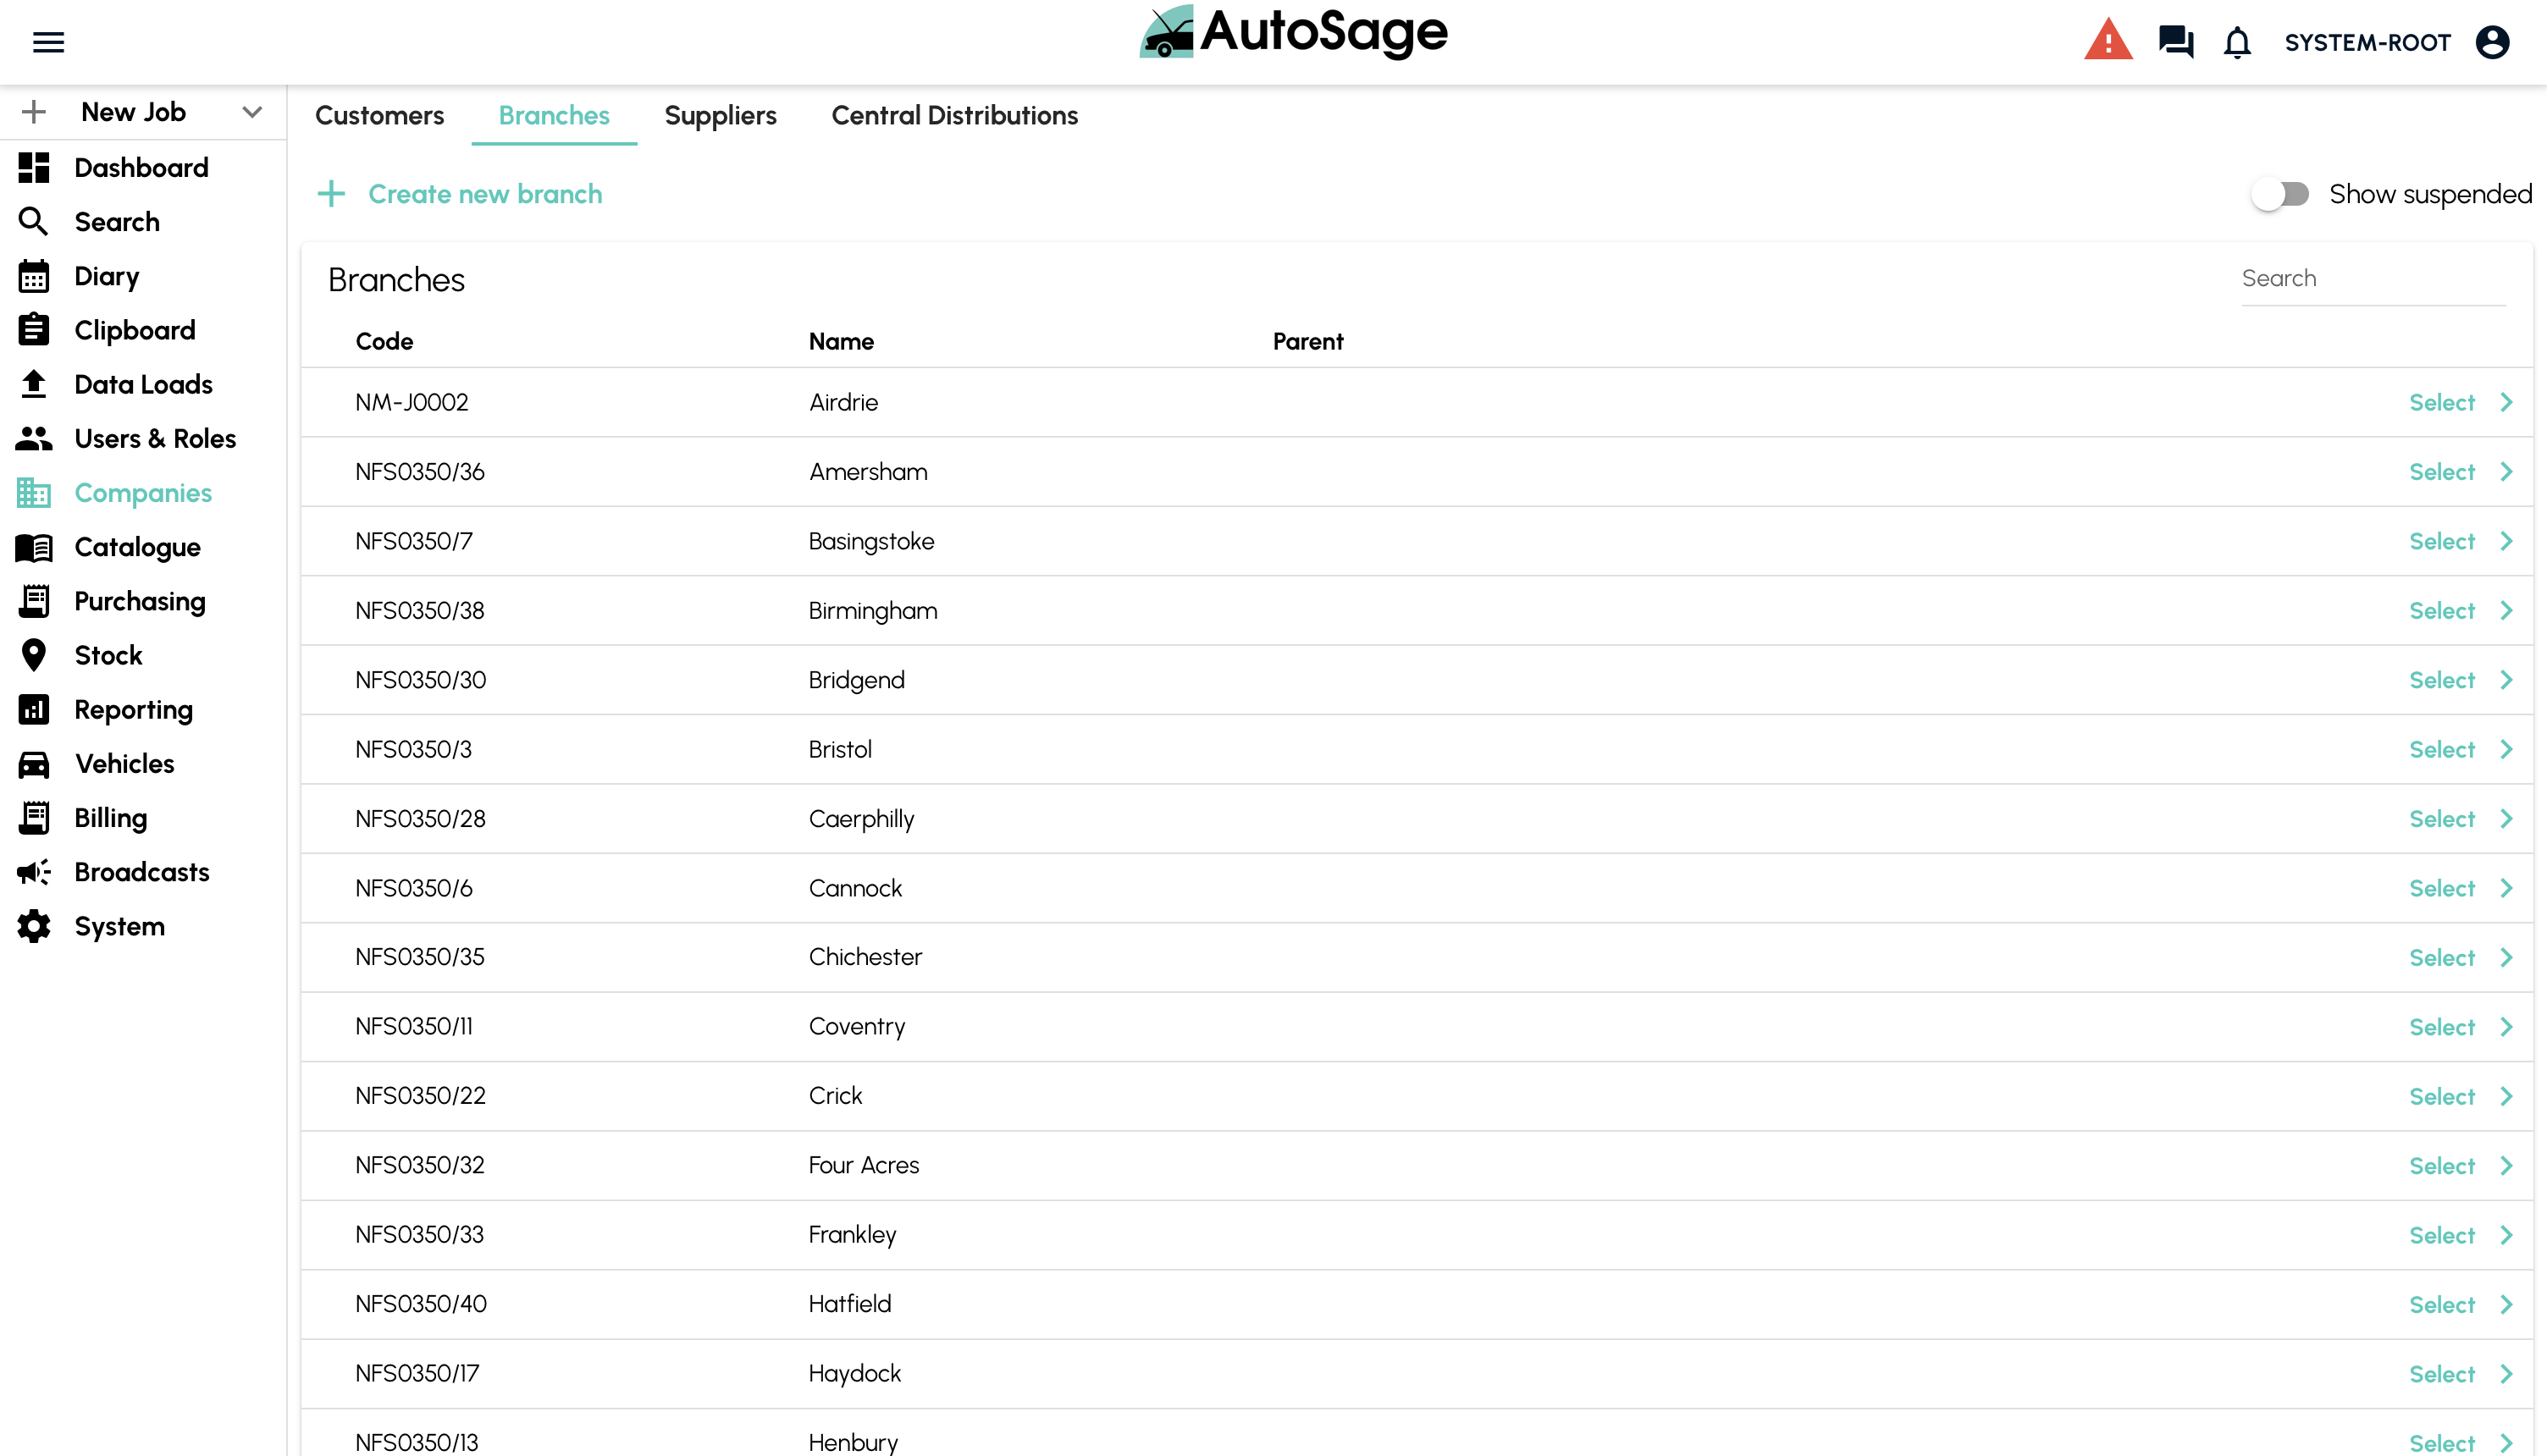Expand the New Job dropdown chevron
2547x1456 pixels.
coord(252,112)
